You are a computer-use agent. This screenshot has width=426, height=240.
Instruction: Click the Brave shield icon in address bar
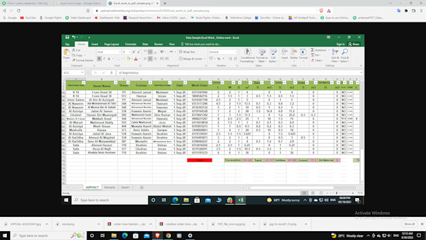coord(321,11)
